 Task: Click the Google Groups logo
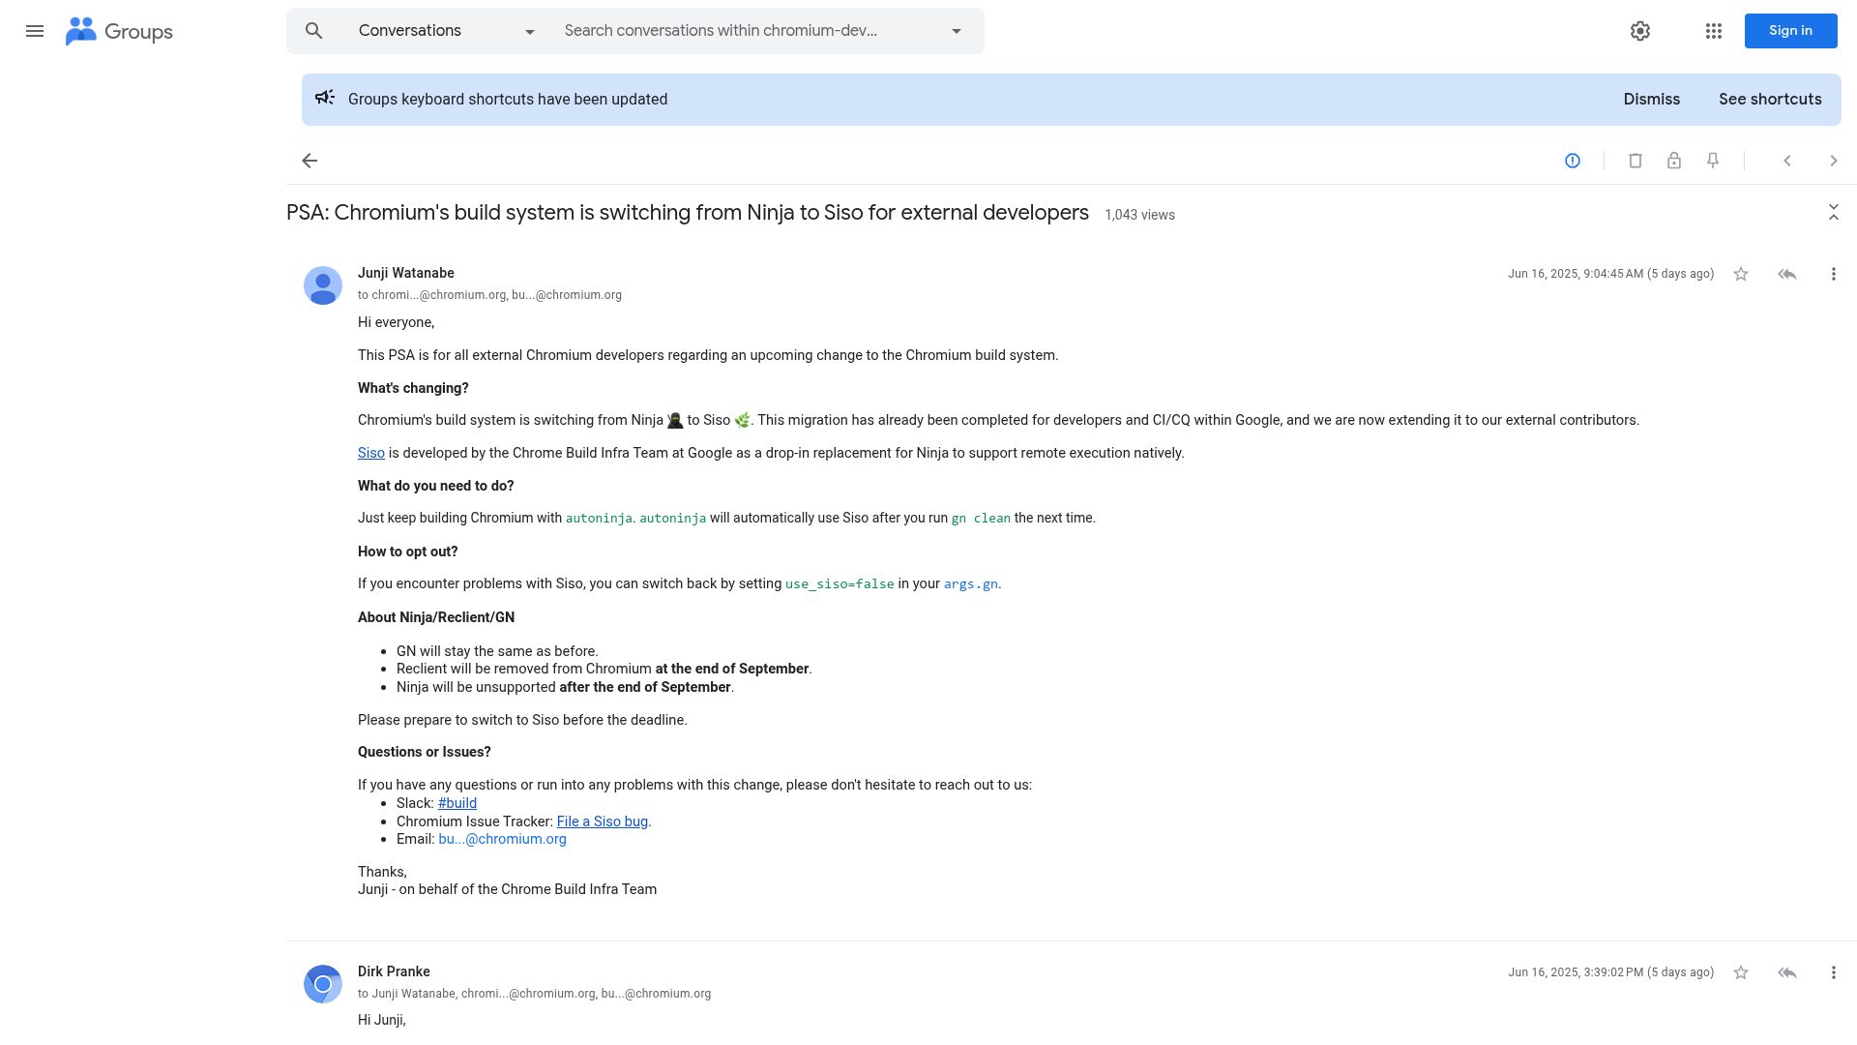[x=119, y=31]
